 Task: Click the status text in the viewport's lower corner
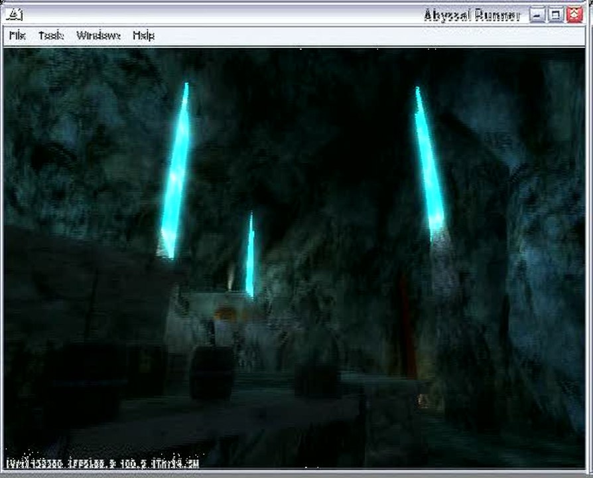pyautogui.click(x=102, y=463)
